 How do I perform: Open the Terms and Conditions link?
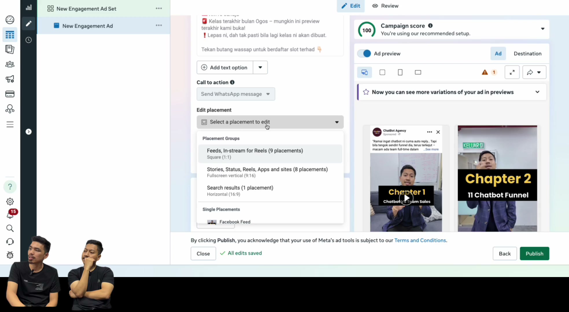(x=420, y=240)
